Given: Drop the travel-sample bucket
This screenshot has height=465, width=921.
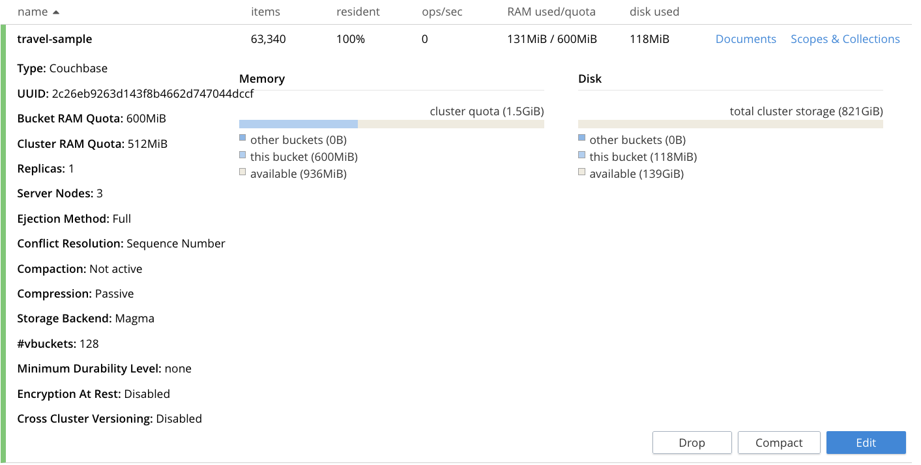Looking at the screenshot, I should pyautogui.click(x=692, y=442).
